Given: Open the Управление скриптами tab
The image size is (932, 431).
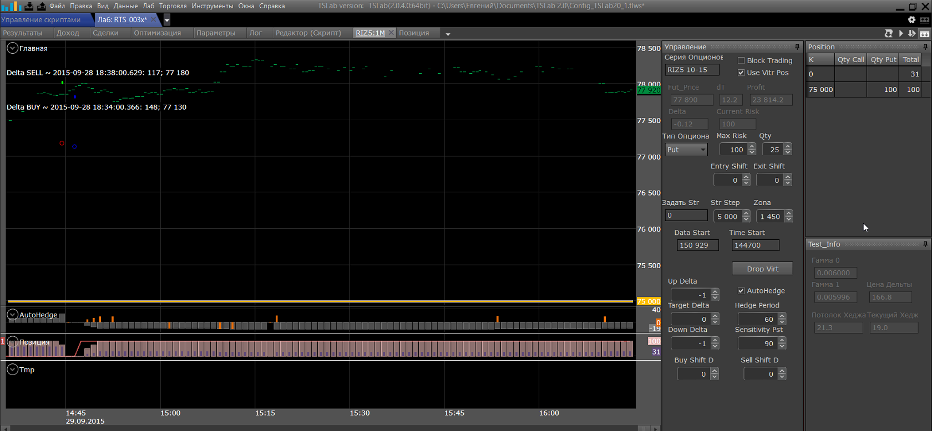Looking at the screenshot, I should (x=41, y=19).
